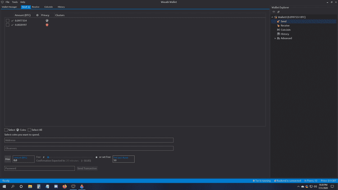Toggle the eye icon in Wallet Explorer

(x=274, y=12)
